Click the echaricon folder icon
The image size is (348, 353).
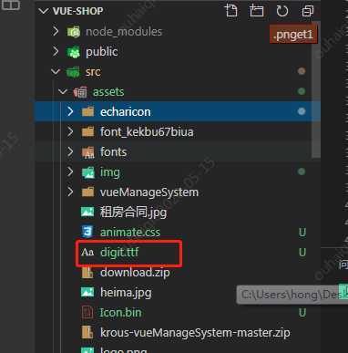point(87,112)
